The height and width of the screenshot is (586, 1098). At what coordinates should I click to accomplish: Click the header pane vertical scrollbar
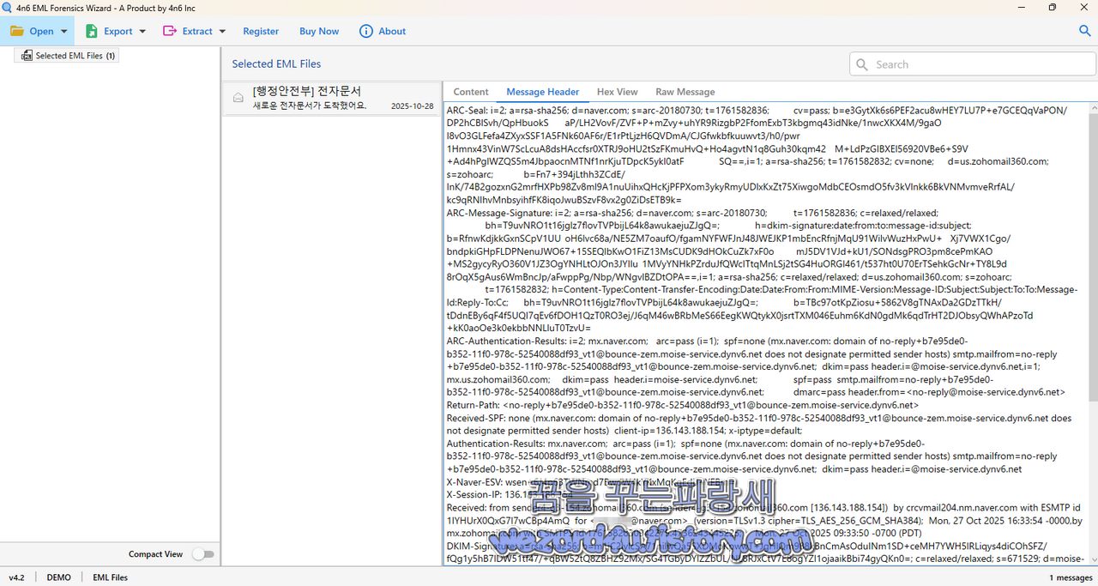pyautogui.click(x=1092, y=257)
